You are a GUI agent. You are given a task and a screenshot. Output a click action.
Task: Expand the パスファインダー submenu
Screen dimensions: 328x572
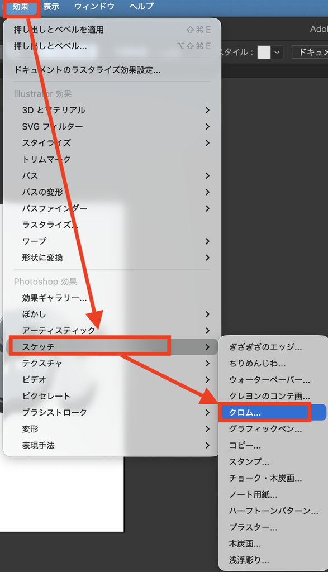[x=112, y=209]
